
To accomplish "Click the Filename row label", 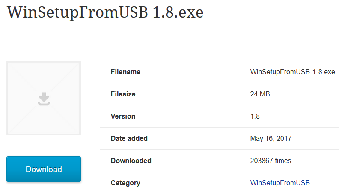I will click(x=125, y=72).
